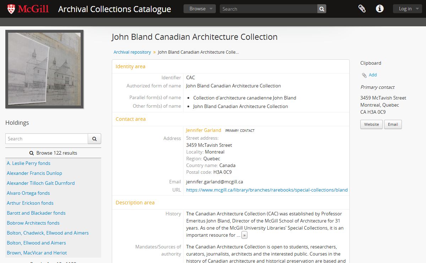The image size is (426, 263).
Task: Focus the Holdings search field
Action: click(x=47, y=139)
